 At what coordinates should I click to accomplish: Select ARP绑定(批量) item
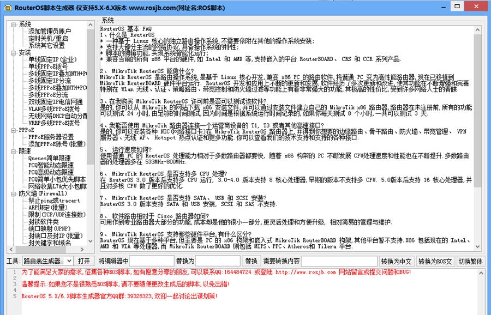pos(48,208)
